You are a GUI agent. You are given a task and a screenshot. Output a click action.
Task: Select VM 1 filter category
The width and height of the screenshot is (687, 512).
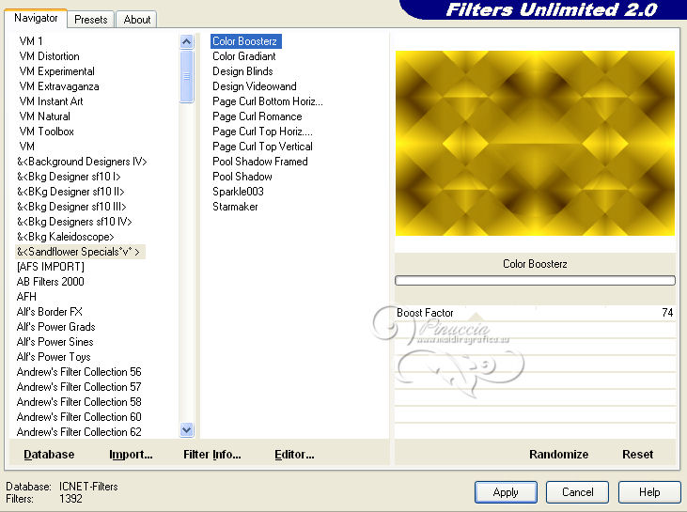click(x=31, y=41)
